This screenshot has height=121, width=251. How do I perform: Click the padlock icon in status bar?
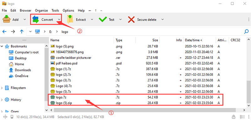pyautogui.click(x=234, y=117)
